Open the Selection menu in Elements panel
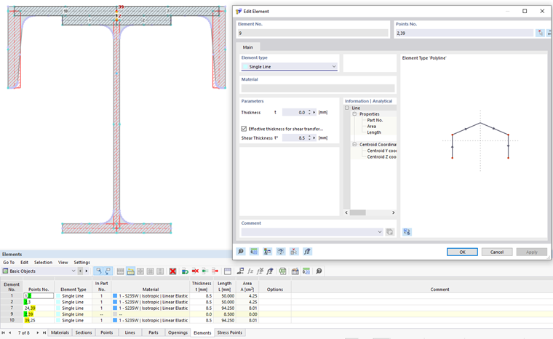This screenshot has height=339, width=553. tap(43, 263)
